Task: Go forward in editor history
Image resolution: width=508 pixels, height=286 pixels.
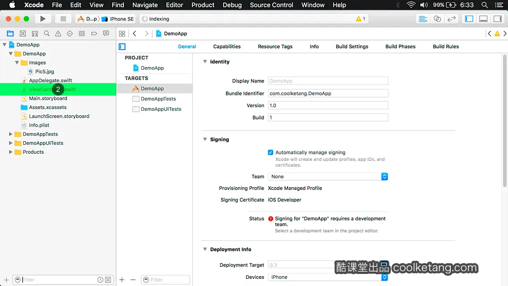Action: tap(146, 34)
